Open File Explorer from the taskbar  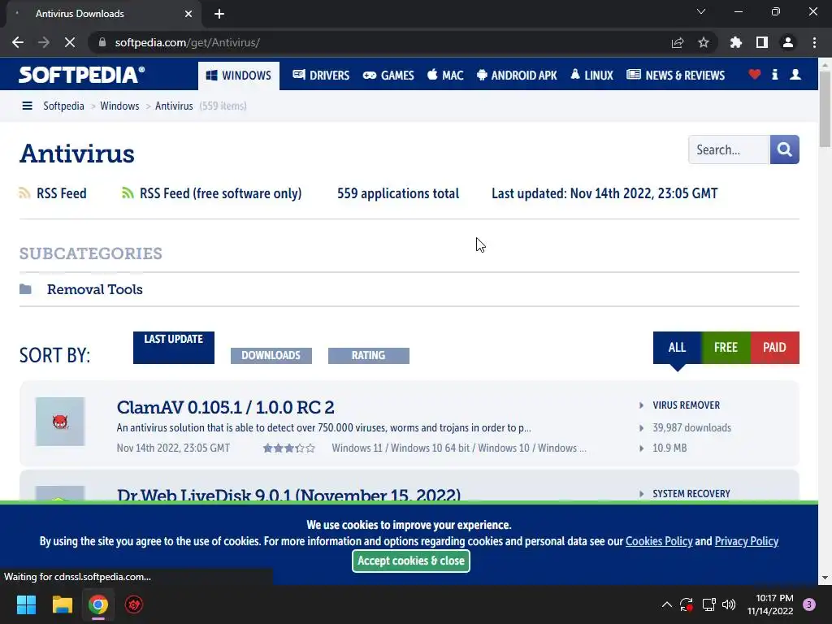62,604
